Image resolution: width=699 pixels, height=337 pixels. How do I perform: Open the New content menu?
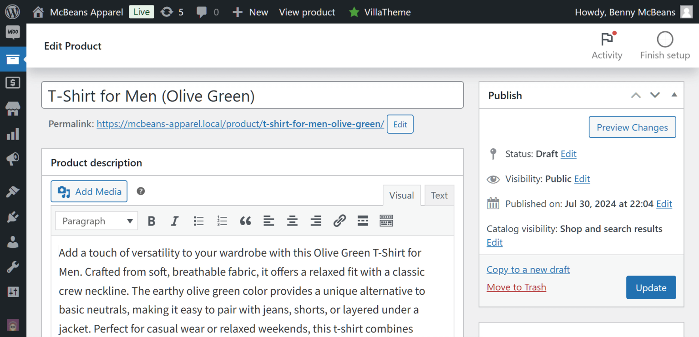(250, 12)
